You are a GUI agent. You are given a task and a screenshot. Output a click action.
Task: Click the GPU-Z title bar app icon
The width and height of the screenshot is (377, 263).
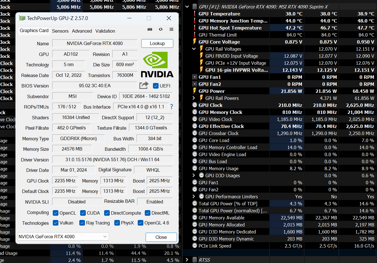click(x=22, y=18)
